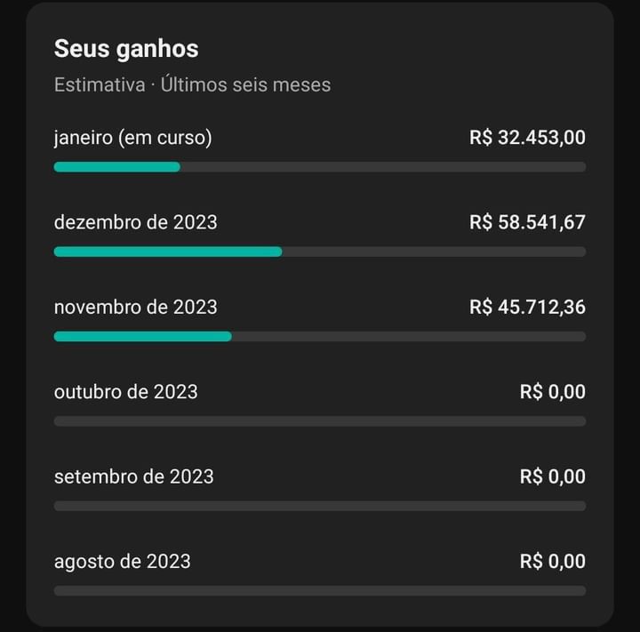
Task: Select the agosto R$ 0,00 amount
Action: pyautogui.click(x=553, y=562)
